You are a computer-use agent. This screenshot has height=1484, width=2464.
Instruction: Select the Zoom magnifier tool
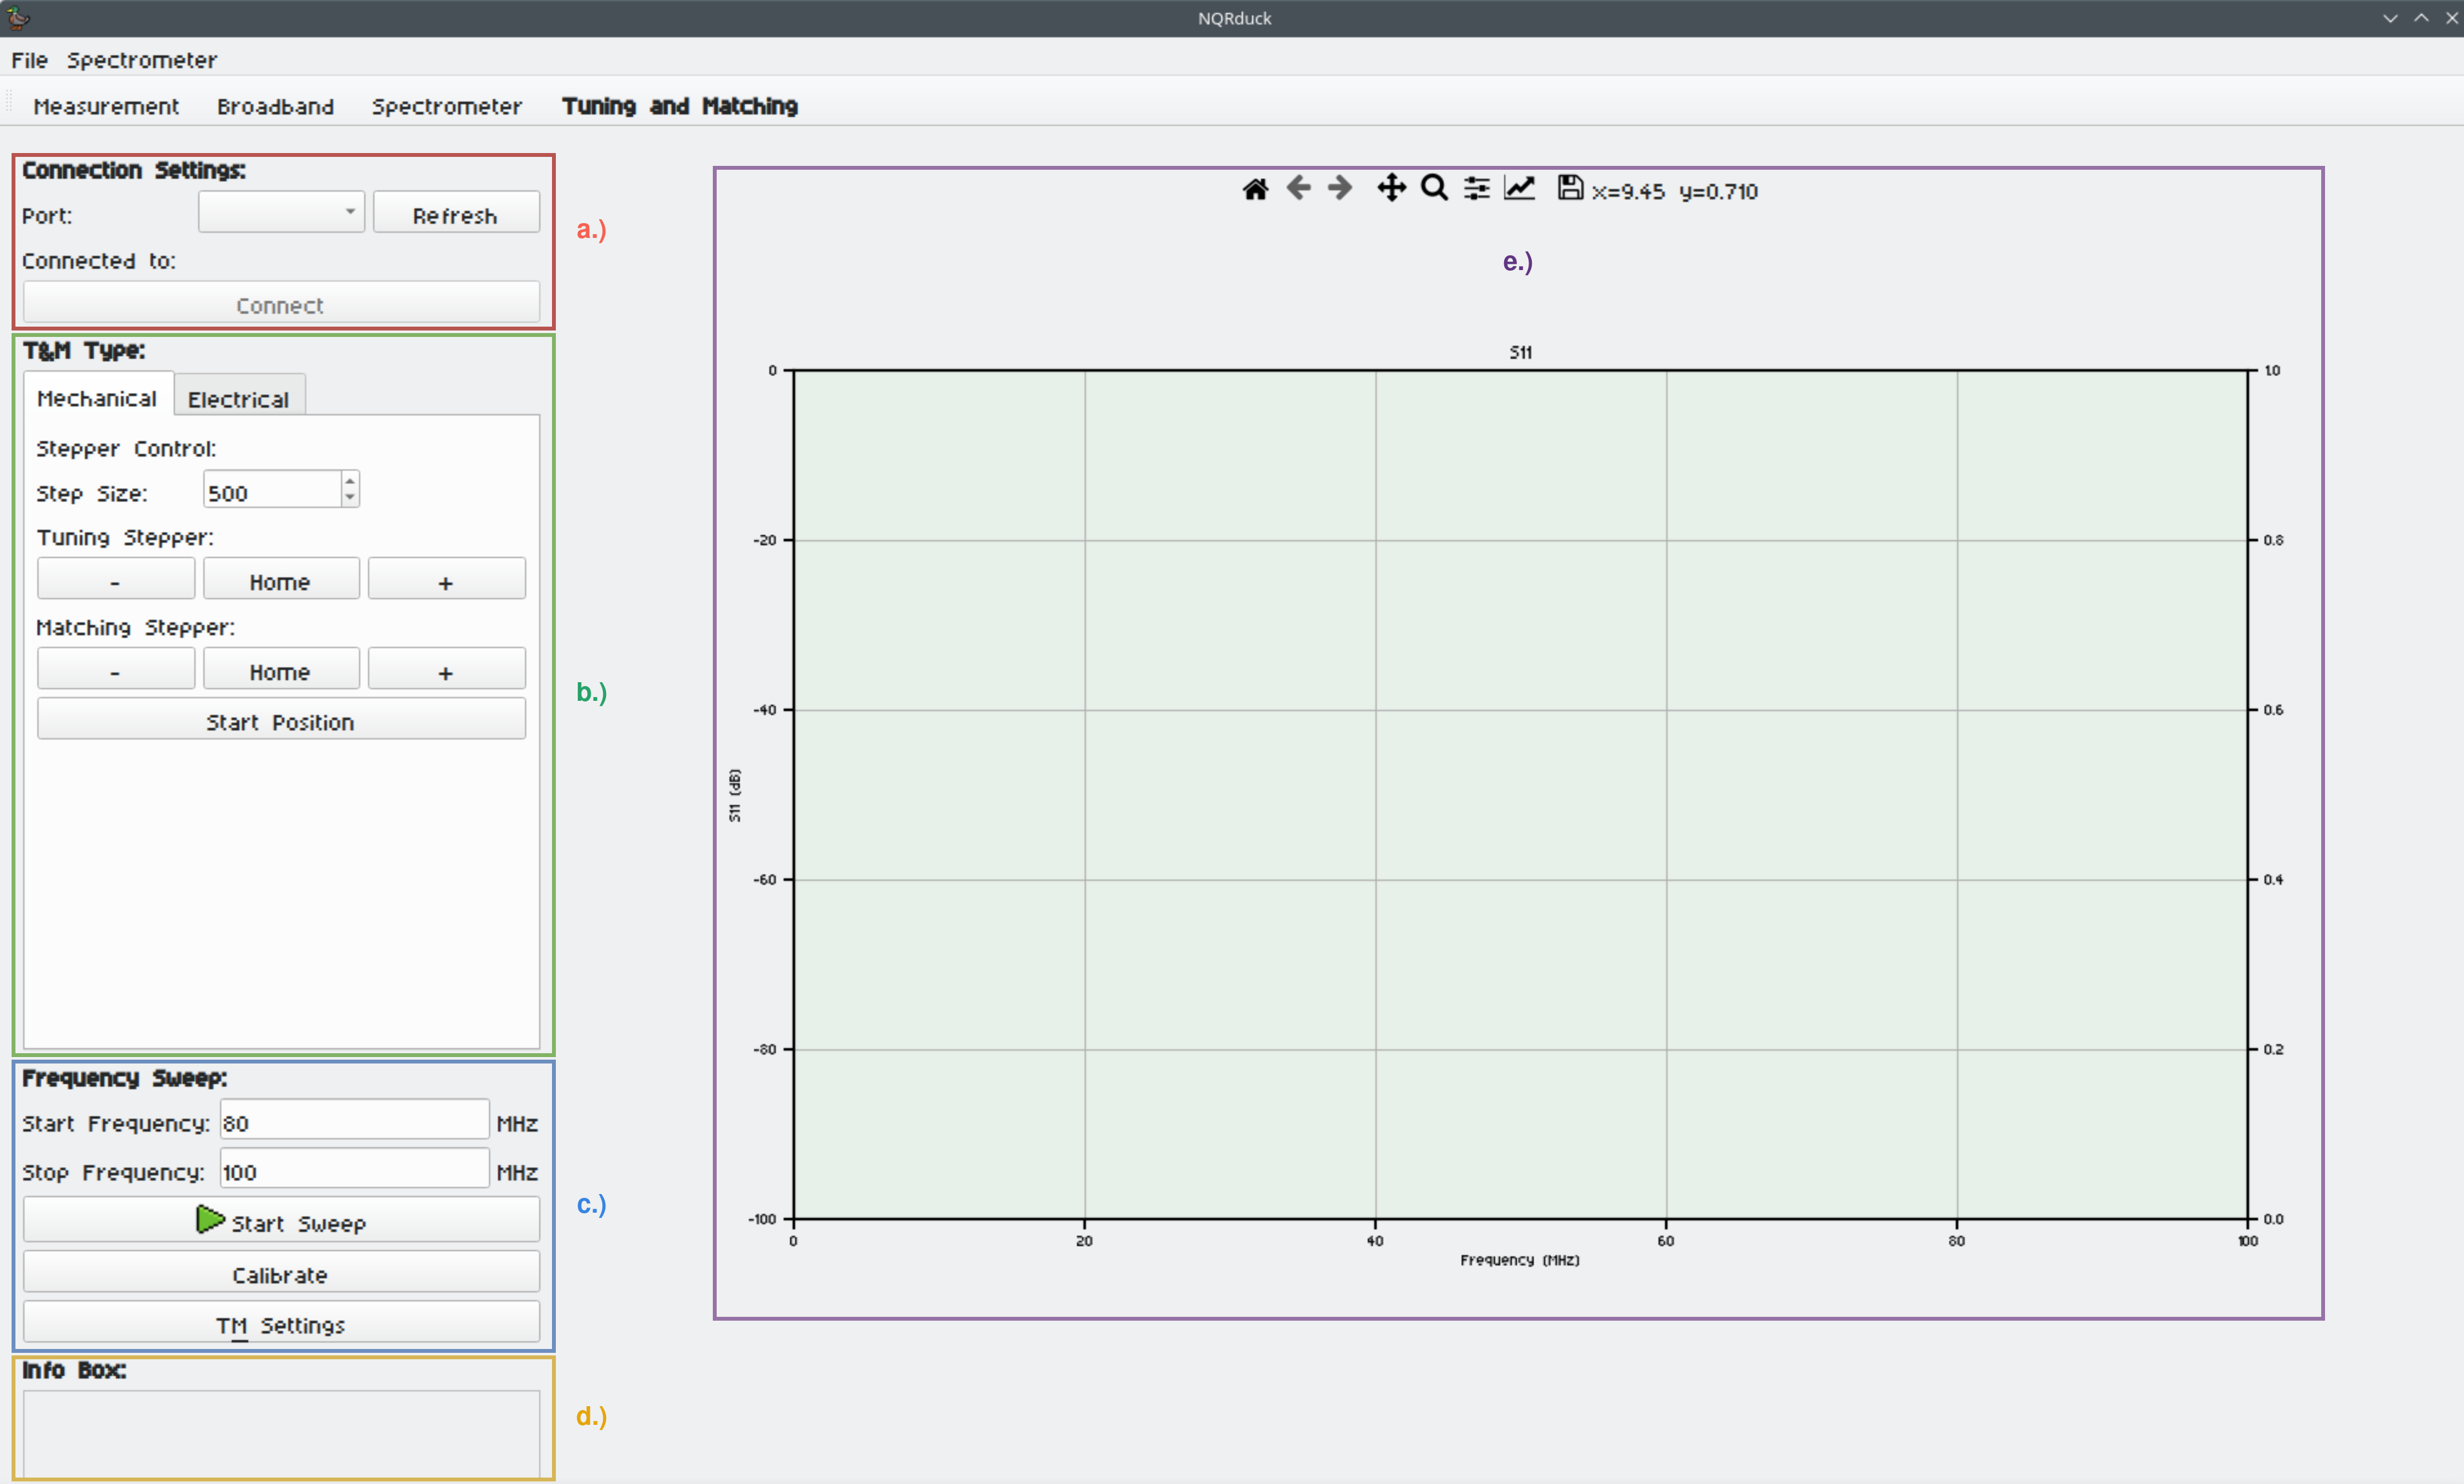pos(1434,188)
